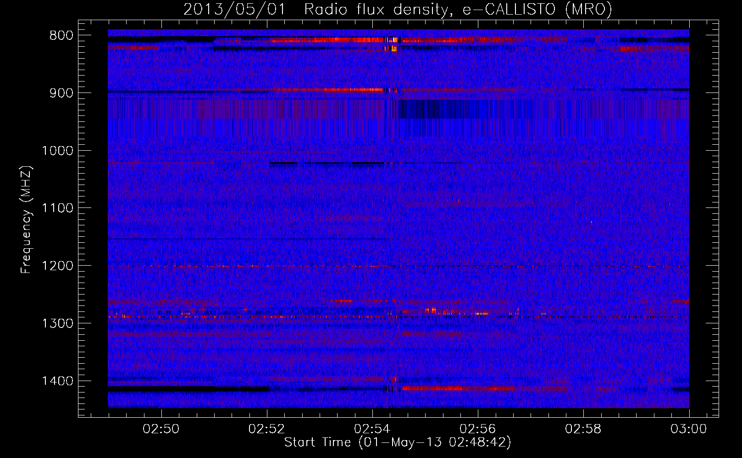Click the 02:56 time tick label

pyautogui.click(x=477, y=429)
